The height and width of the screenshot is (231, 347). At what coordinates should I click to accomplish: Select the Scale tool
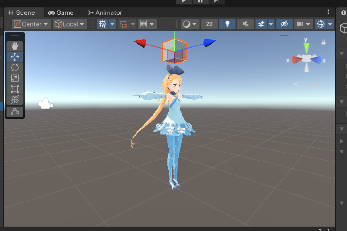coord(15,78)
